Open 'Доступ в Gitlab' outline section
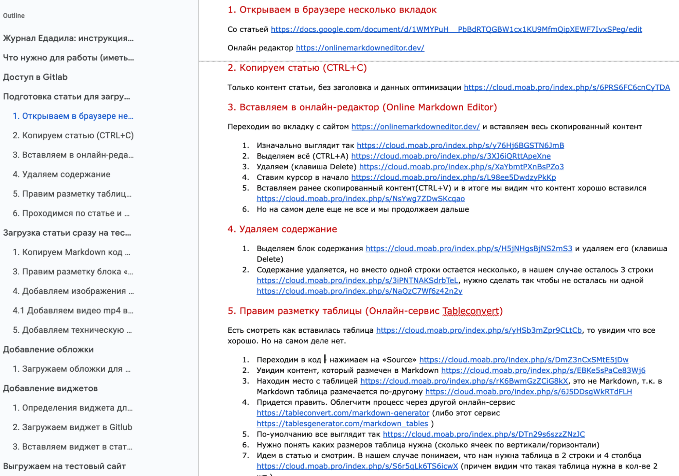The height and width of the screenshot is (476, 679). [35, 77]
